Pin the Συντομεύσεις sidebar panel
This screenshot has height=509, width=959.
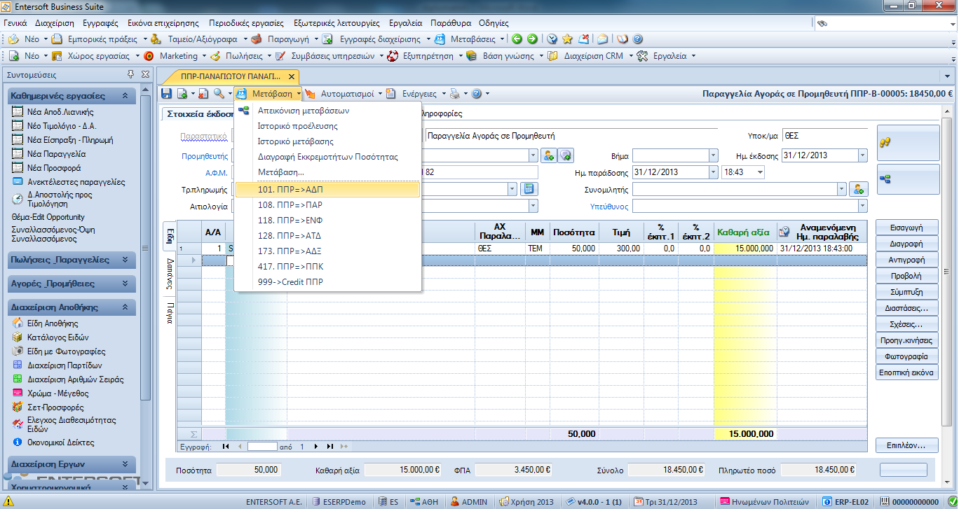131,74
